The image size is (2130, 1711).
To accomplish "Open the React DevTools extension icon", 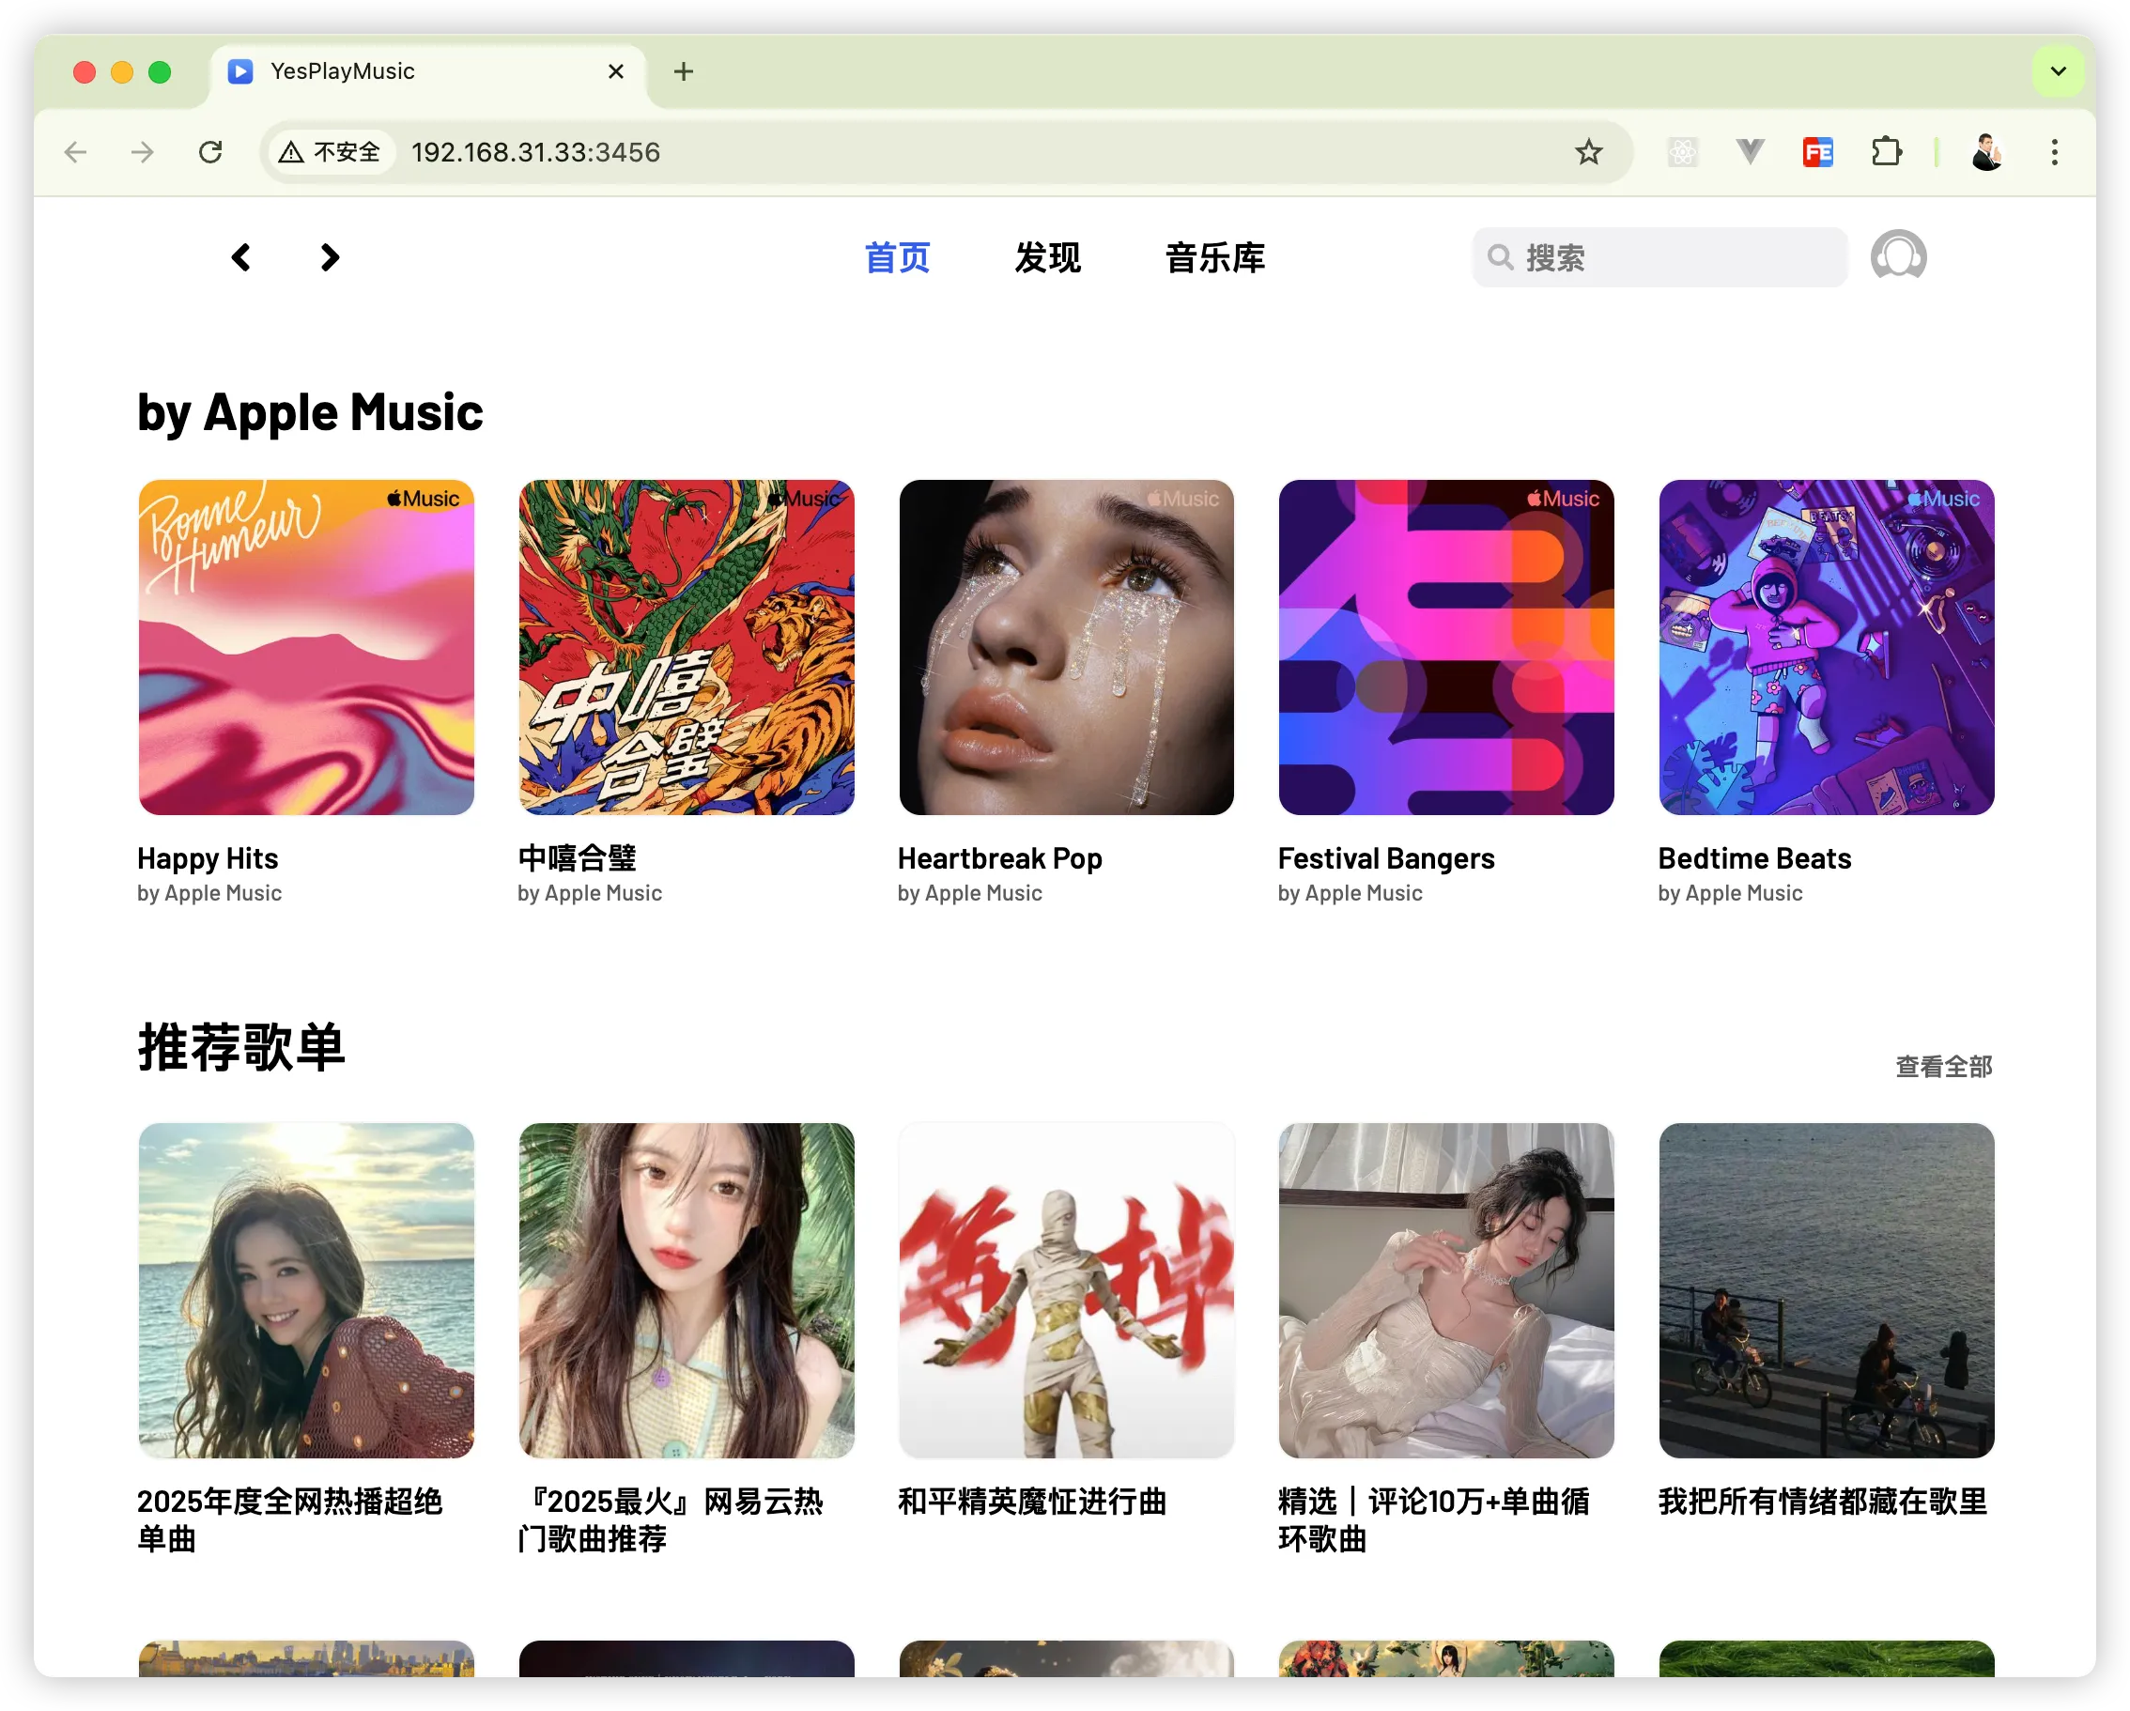I will pos(1682,152).
